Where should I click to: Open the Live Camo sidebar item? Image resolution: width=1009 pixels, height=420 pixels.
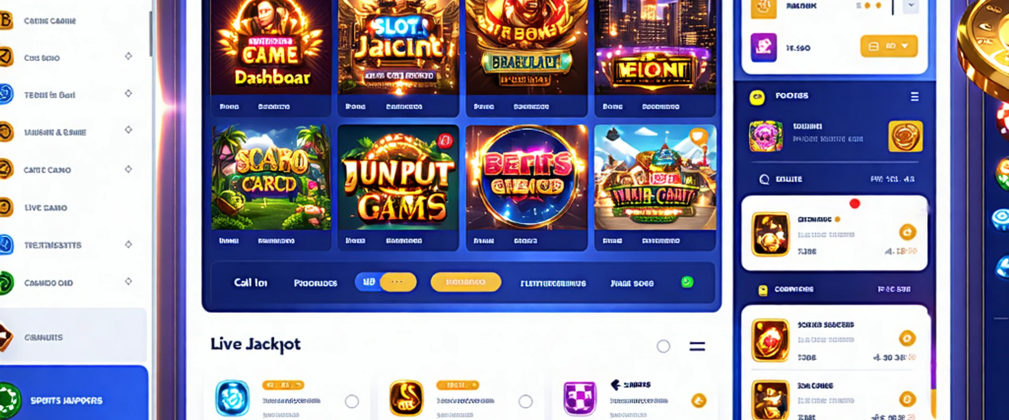(x=45, y=207)
